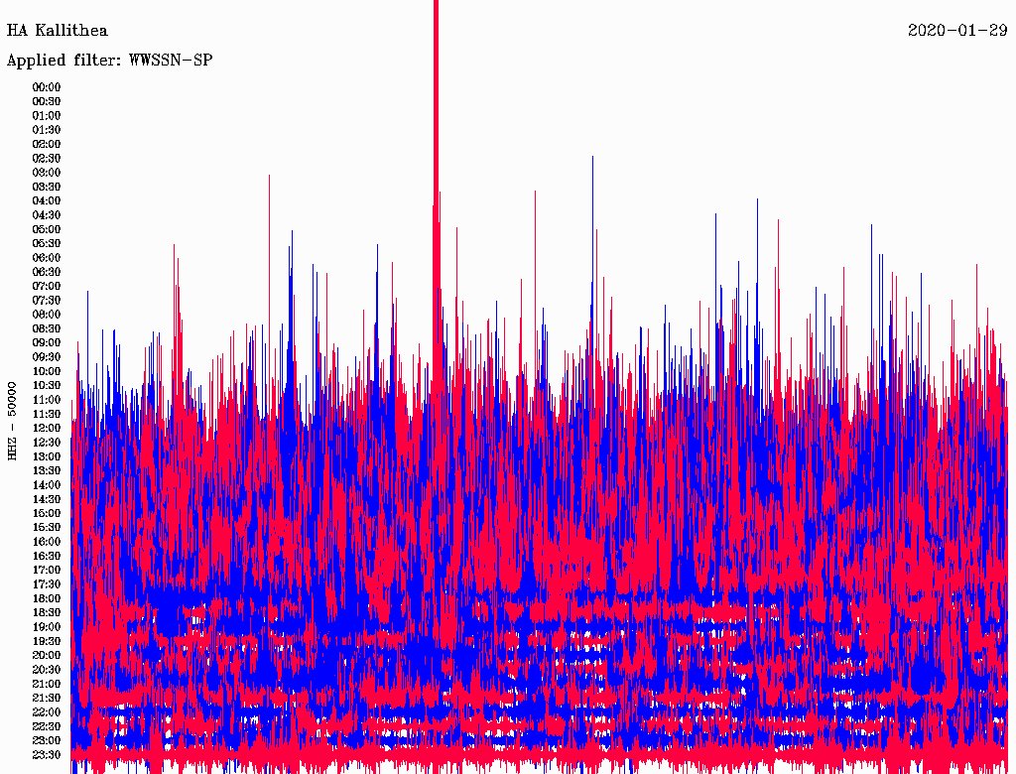Viewport: 1016px width, 774px height.
Task: Select the 23:00 time label
Action: coord(47,740)
